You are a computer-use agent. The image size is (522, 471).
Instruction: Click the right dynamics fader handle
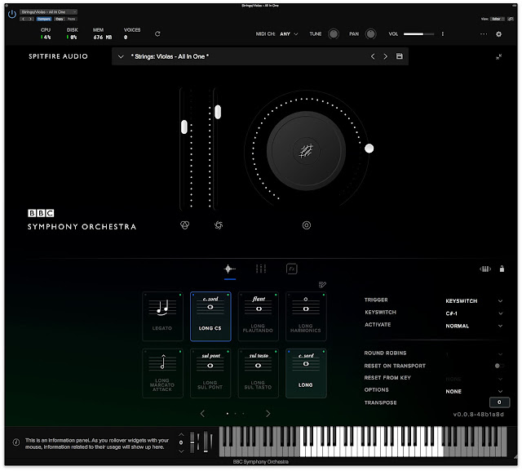click(x=218, y=112)
